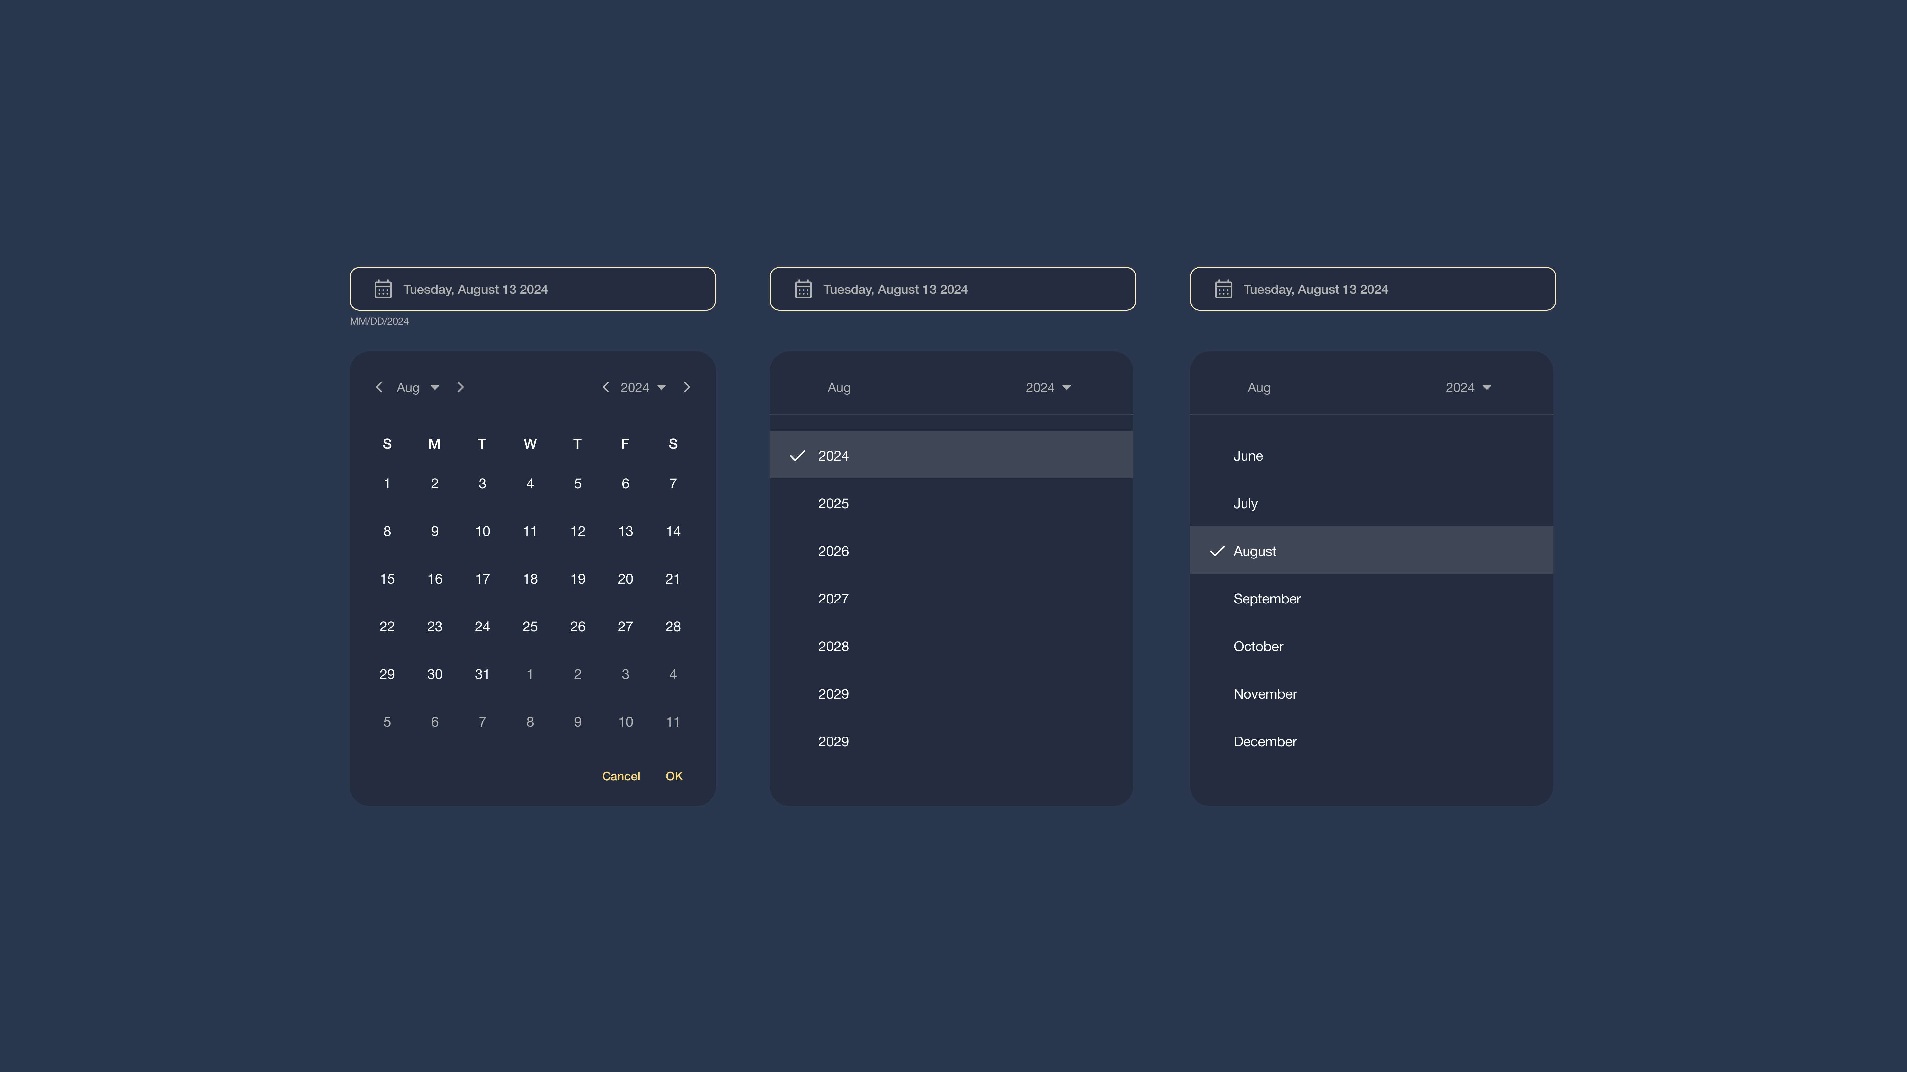Open the Aug month dropdown in calendar

pos(418,388)
